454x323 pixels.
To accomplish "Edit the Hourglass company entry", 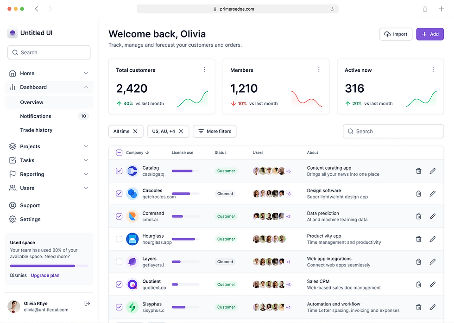I will pos(433,239).
